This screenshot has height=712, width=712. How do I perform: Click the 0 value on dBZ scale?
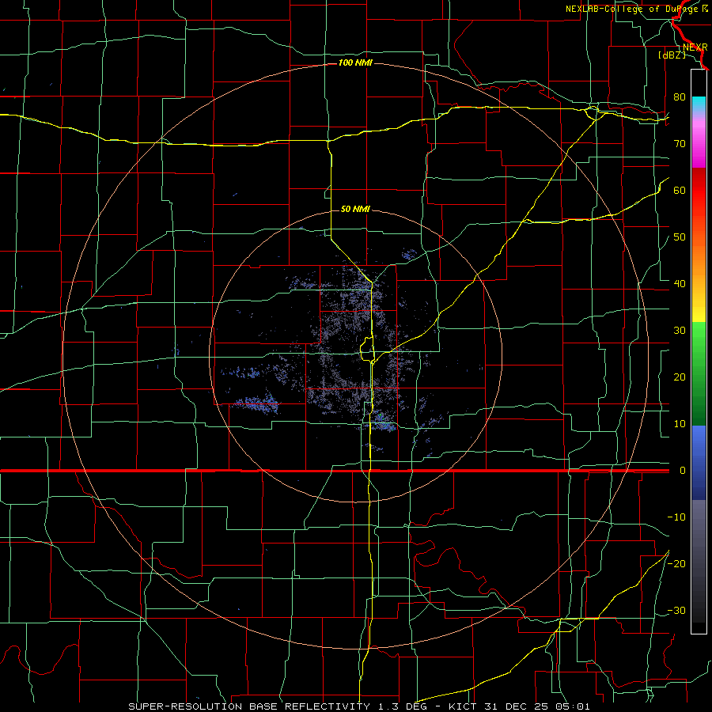tap(683, 471)
